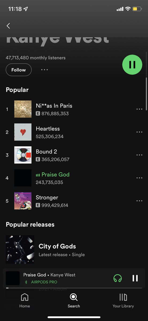148x321 pixels.
Task: Pause from the mini player bar
Action: point(135,278)
